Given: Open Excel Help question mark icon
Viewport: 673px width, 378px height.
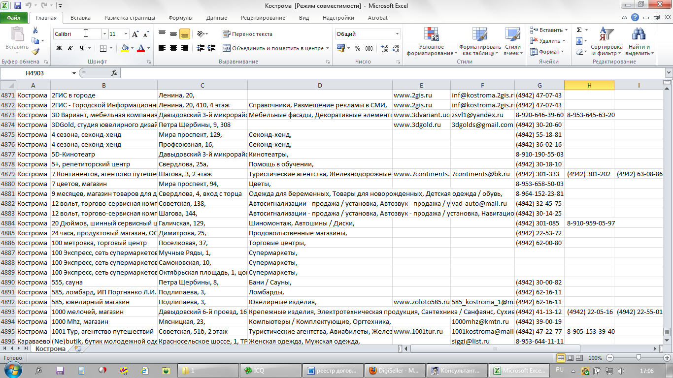Looking at the screenshot, I should (x=636, y=18).
